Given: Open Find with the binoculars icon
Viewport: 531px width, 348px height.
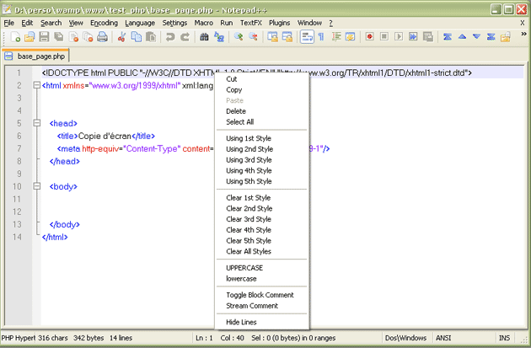Looking at the screenshot, I should 204,37.
